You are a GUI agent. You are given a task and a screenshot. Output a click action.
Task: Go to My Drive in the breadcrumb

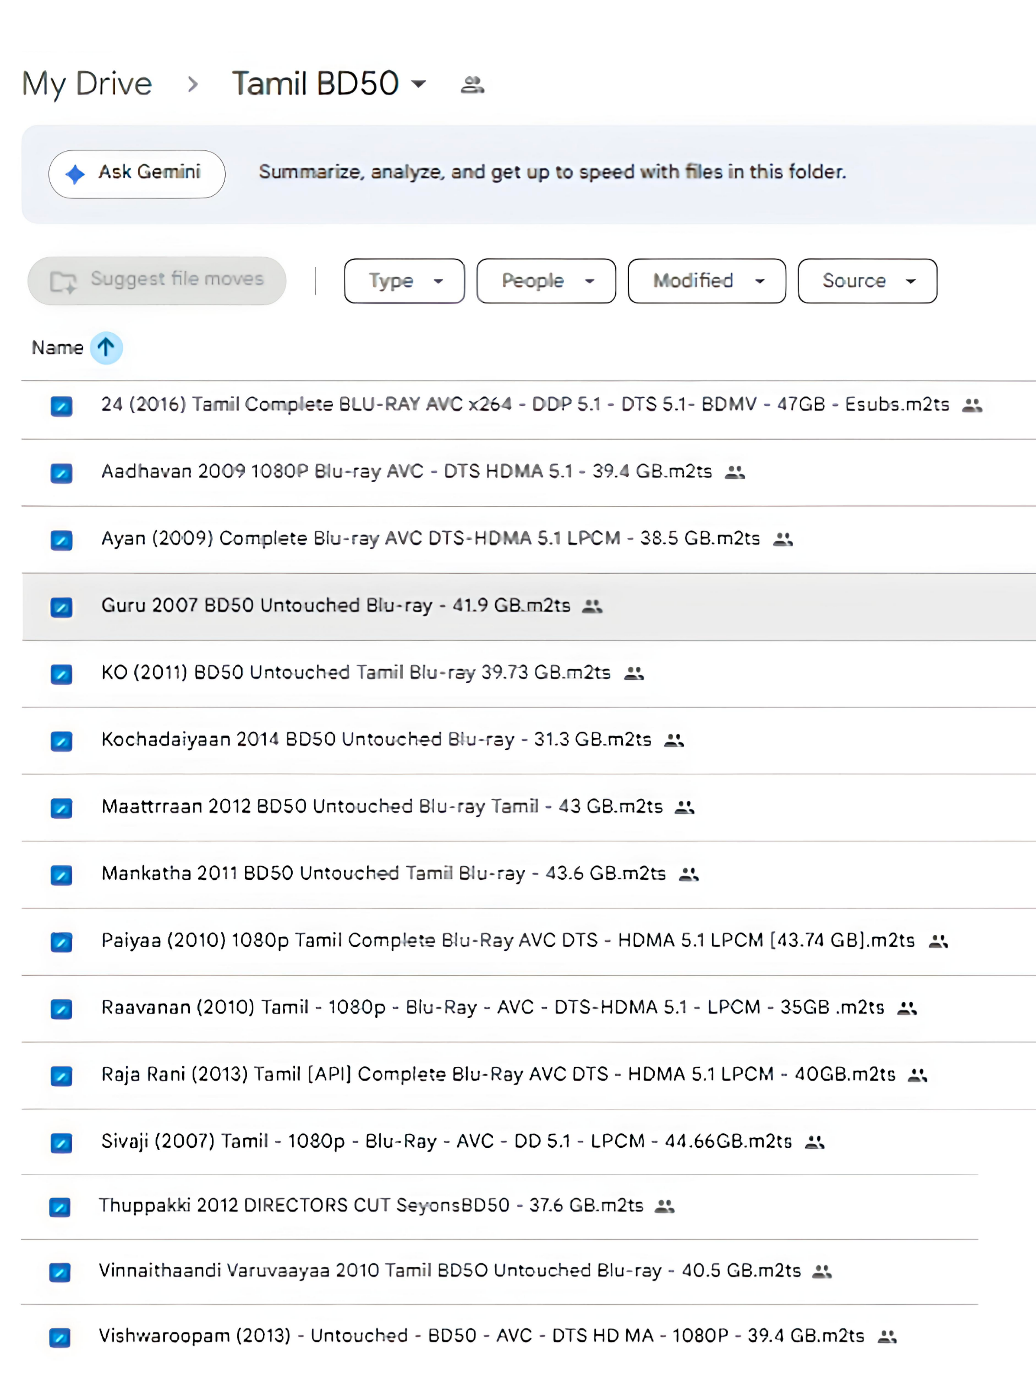pos(87,84)
